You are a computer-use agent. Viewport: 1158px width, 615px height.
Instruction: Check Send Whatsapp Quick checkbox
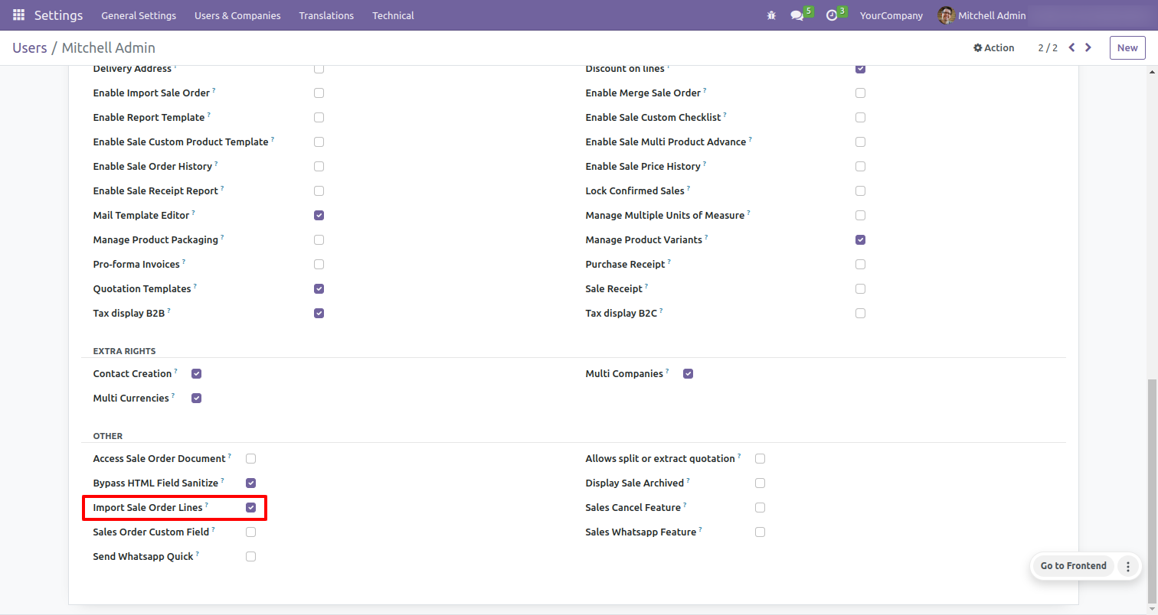(x=250, y=556)
